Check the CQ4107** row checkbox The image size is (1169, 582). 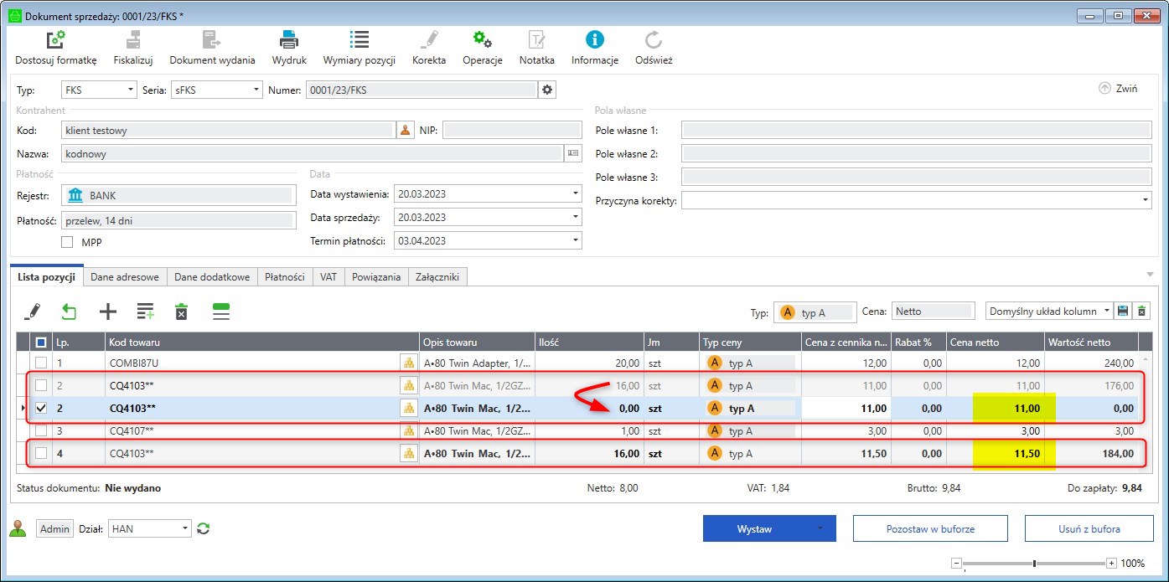point(41,430)
